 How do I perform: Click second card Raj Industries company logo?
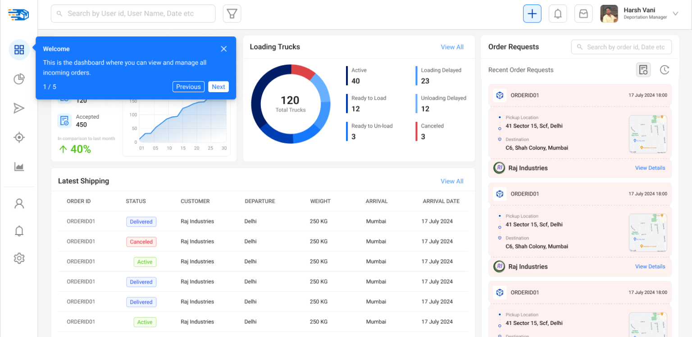[x=499, y=266]
